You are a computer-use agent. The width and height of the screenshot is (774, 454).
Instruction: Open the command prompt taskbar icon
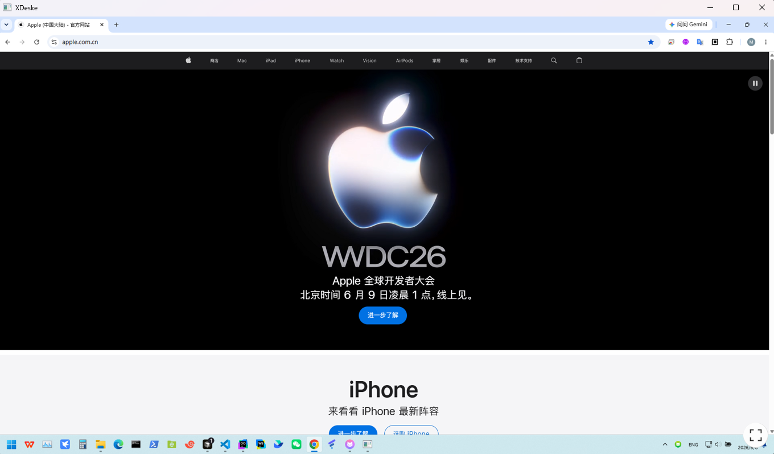click(x=136, y=444)
